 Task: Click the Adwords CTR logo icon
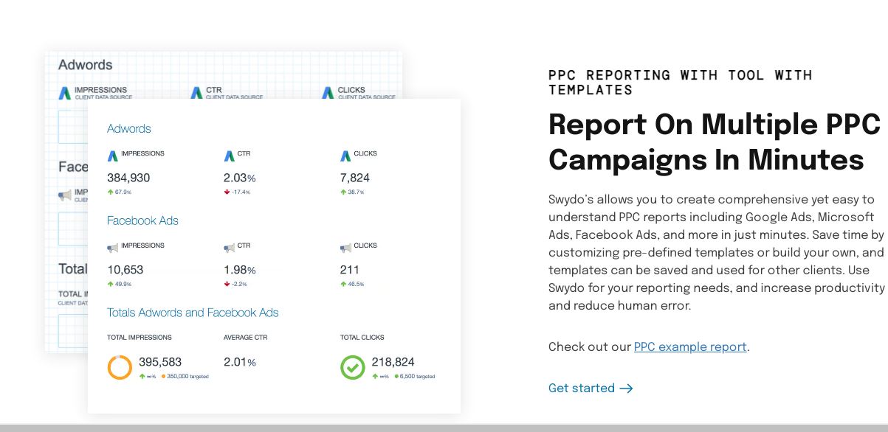click(x=229, y=156)
